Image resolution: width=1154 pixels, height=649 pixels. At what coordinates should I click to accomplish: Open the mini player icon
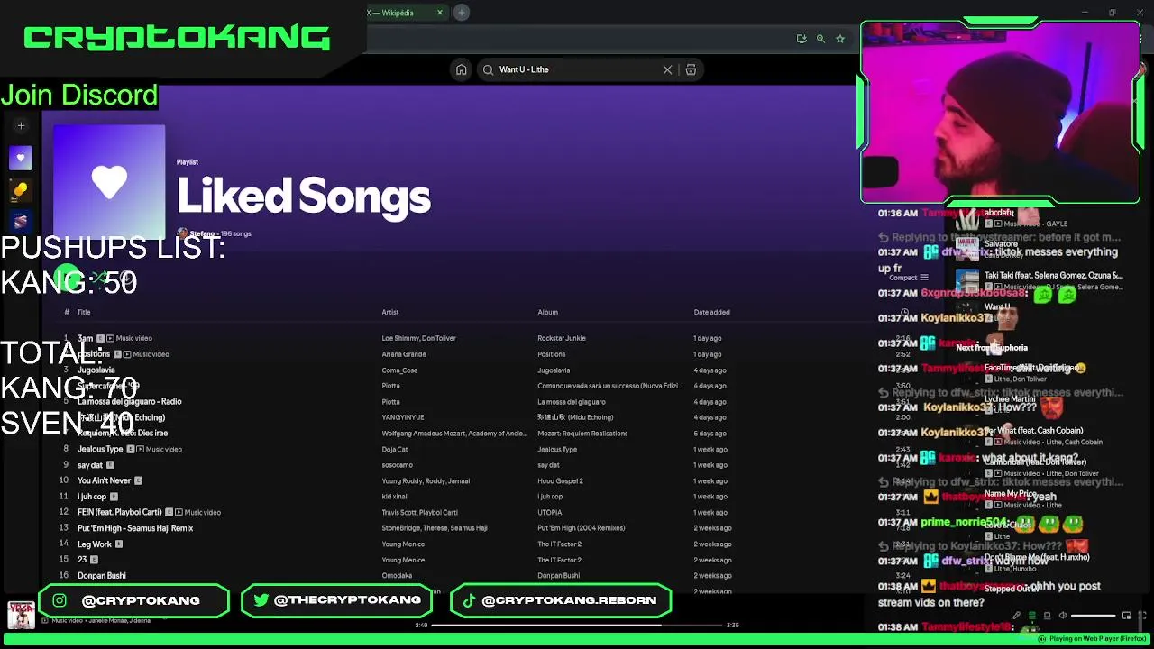tap(1126, 616)
